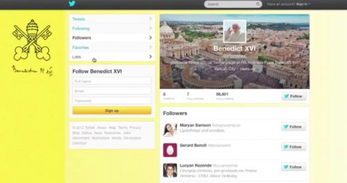Viewport: 347px width, 183px height.
Task: Open the Apps footer link
Action: pyautogui.click(x=98, y=133)
